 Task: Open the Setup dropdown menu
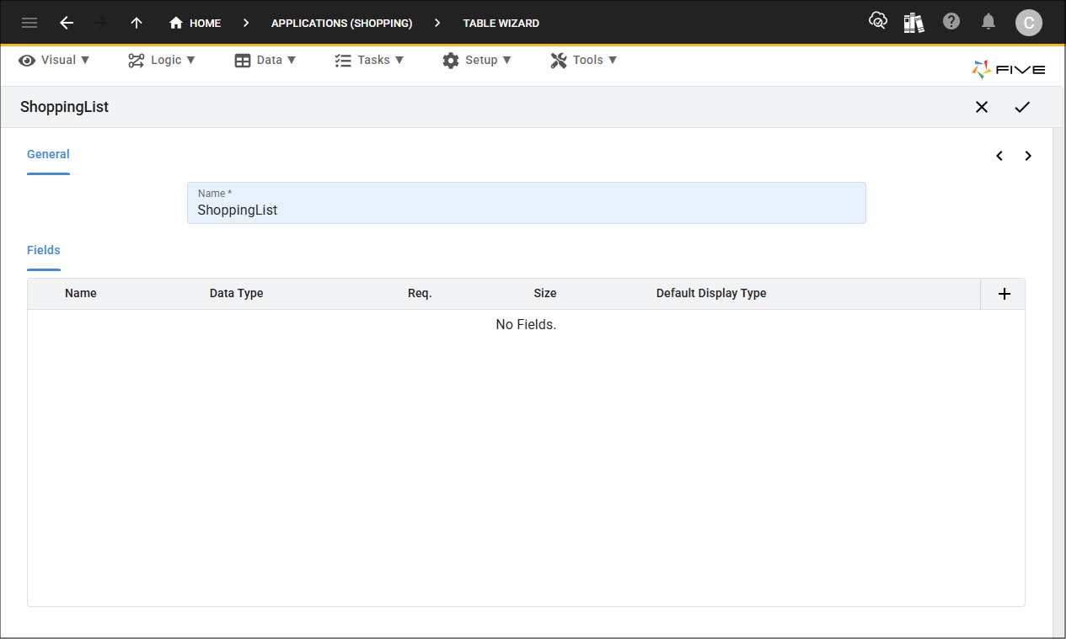(478, 60)
